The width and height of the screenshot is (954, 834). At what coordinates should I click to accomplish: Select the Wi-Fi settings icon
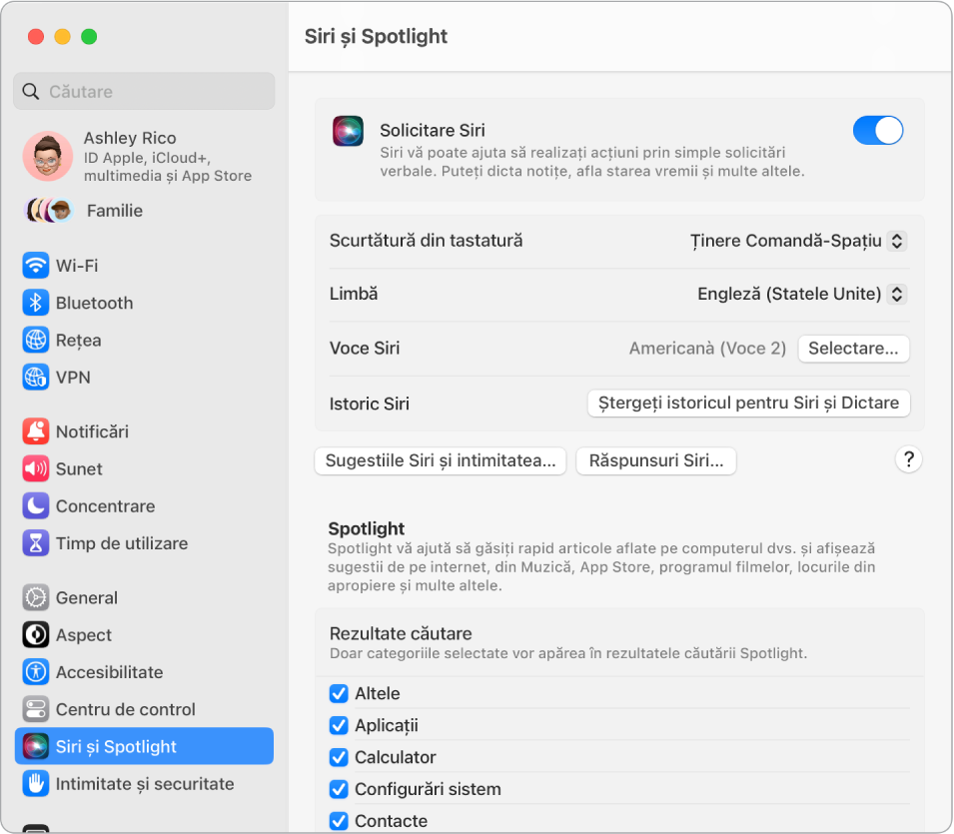tap(36, 266)
